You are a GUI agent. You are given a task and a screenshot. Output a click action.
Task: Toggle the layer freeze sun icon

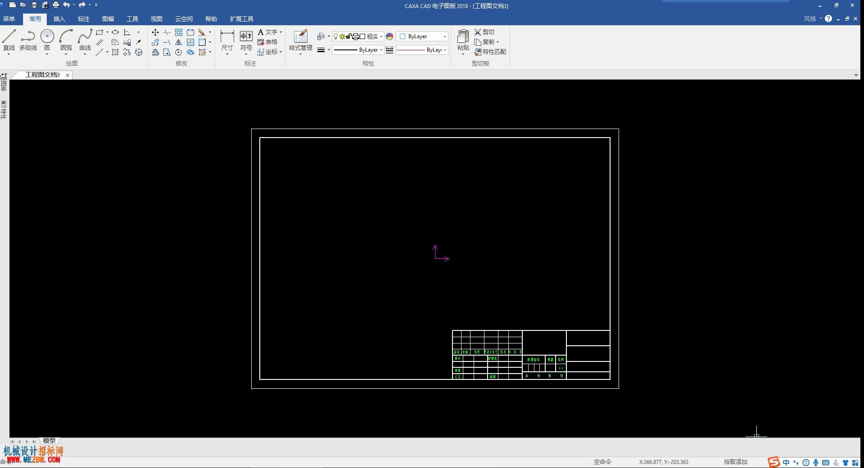[x=342, y=36]
